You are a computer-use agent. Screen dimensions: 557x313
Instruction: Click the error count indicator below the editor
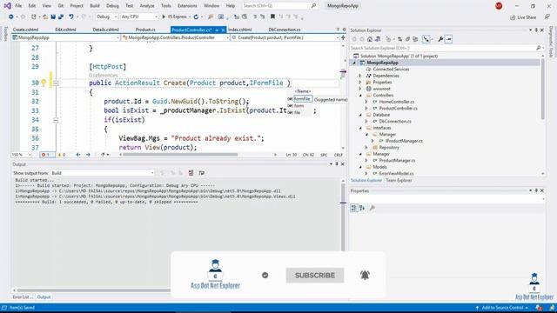tap(46, 155)
